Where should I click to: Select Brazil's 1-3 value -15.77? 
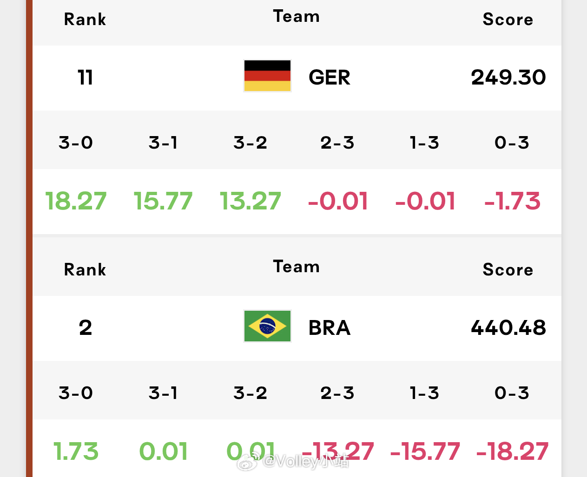pyautogui.click(x=425, y=451)
